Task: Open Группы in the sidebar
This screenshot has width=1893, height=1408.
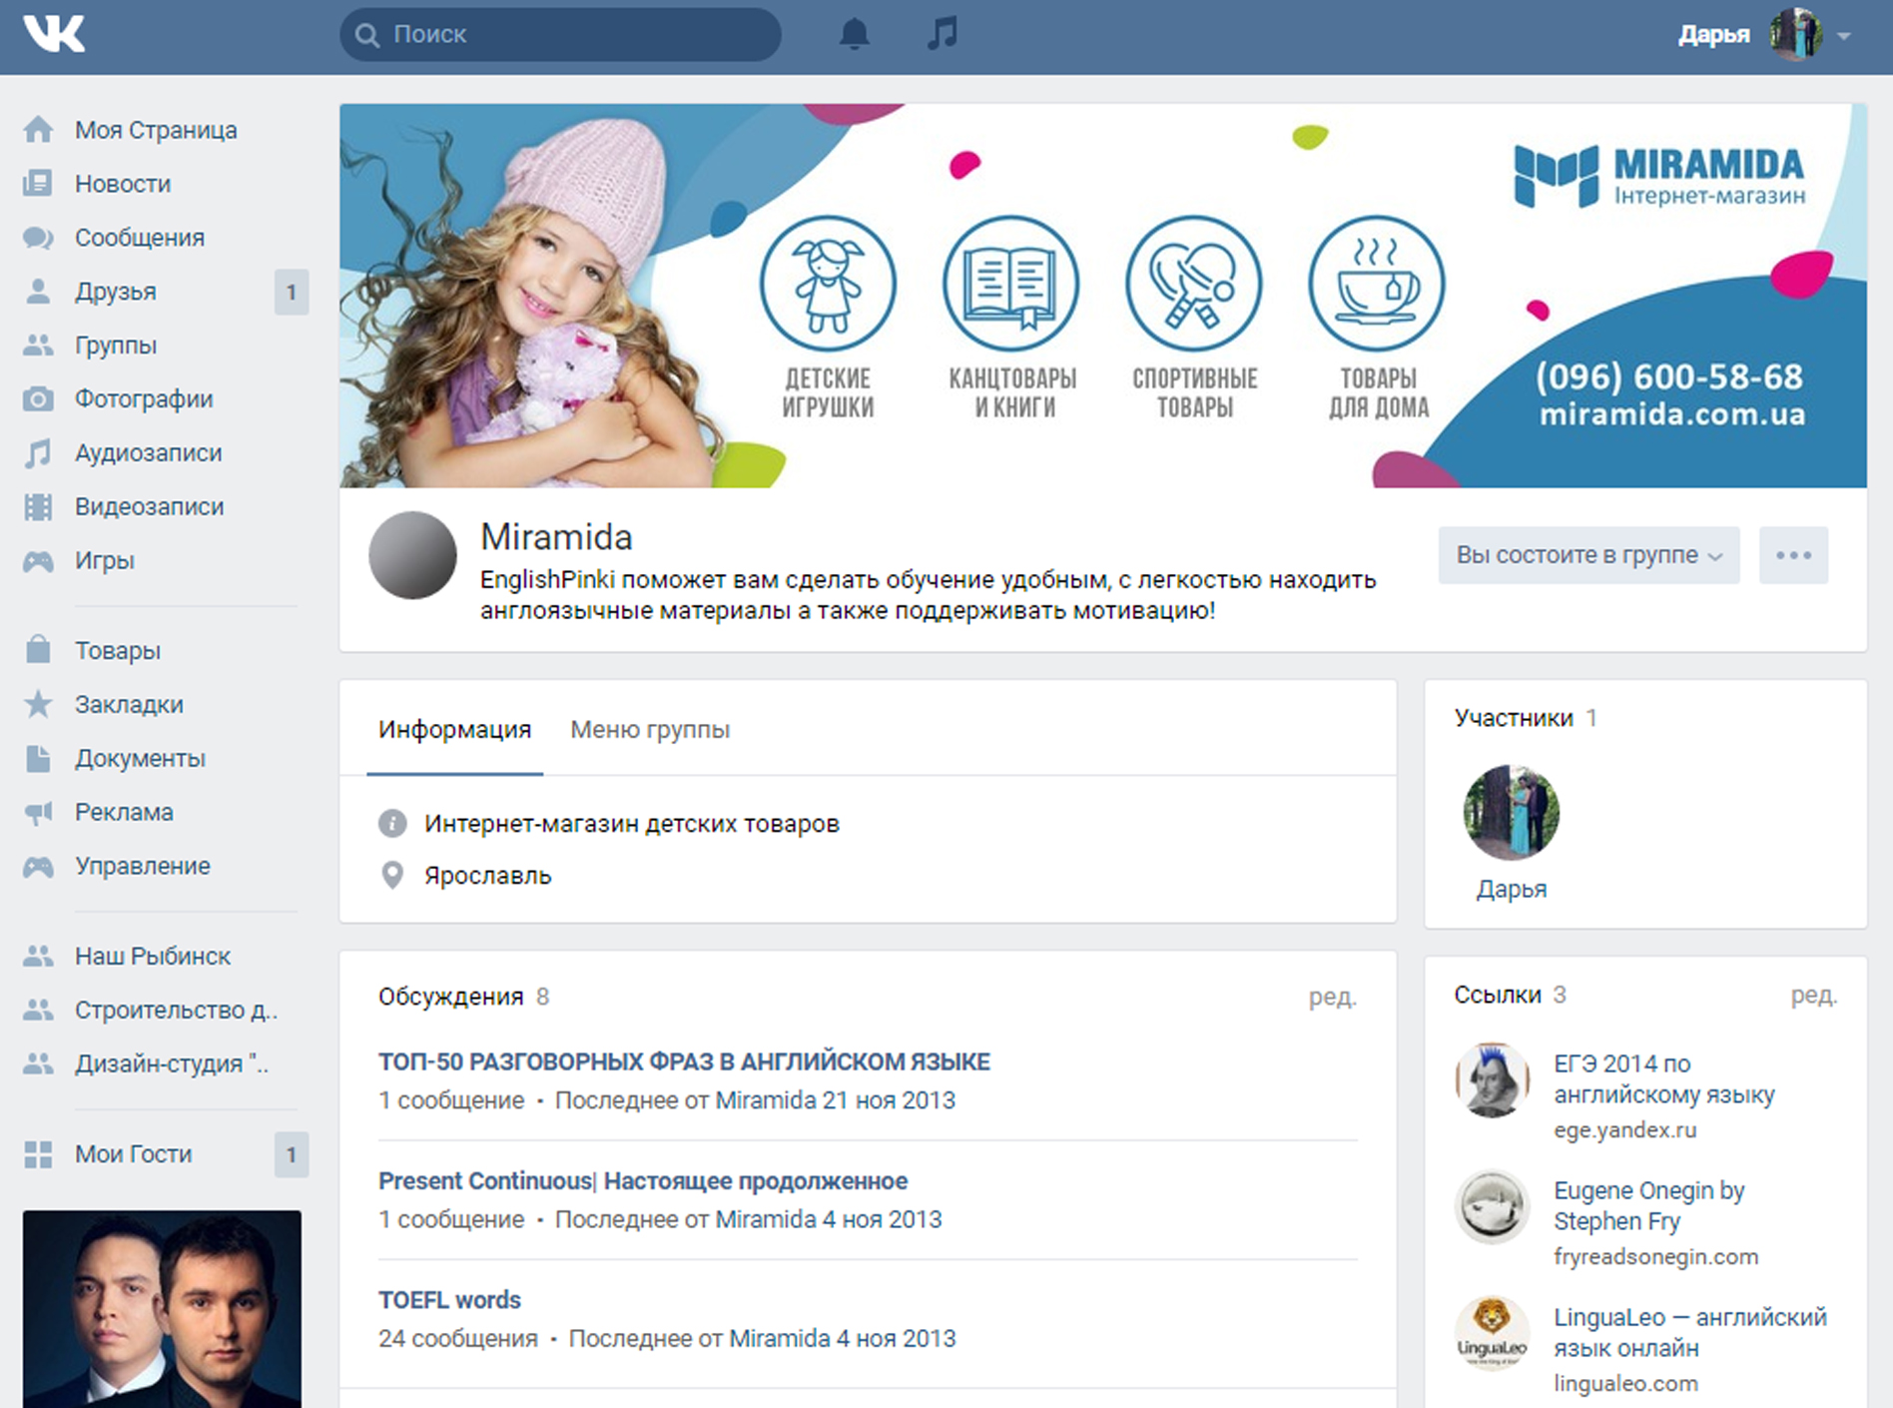Action: [116, 346]
